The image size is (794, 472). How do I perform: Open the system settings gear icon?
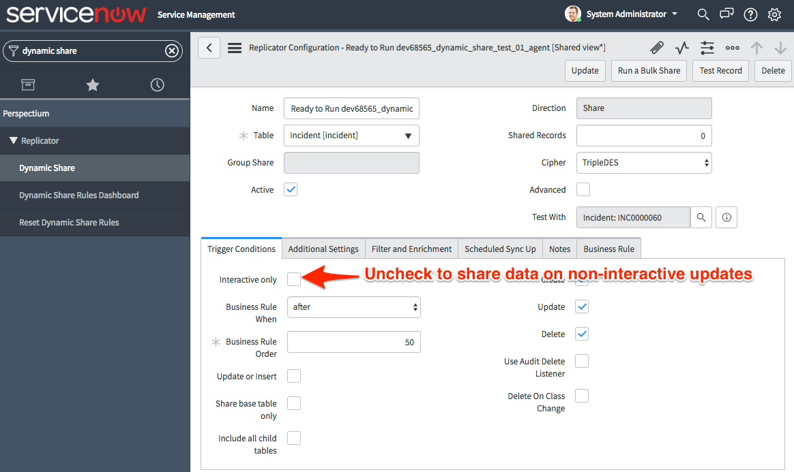774,14
